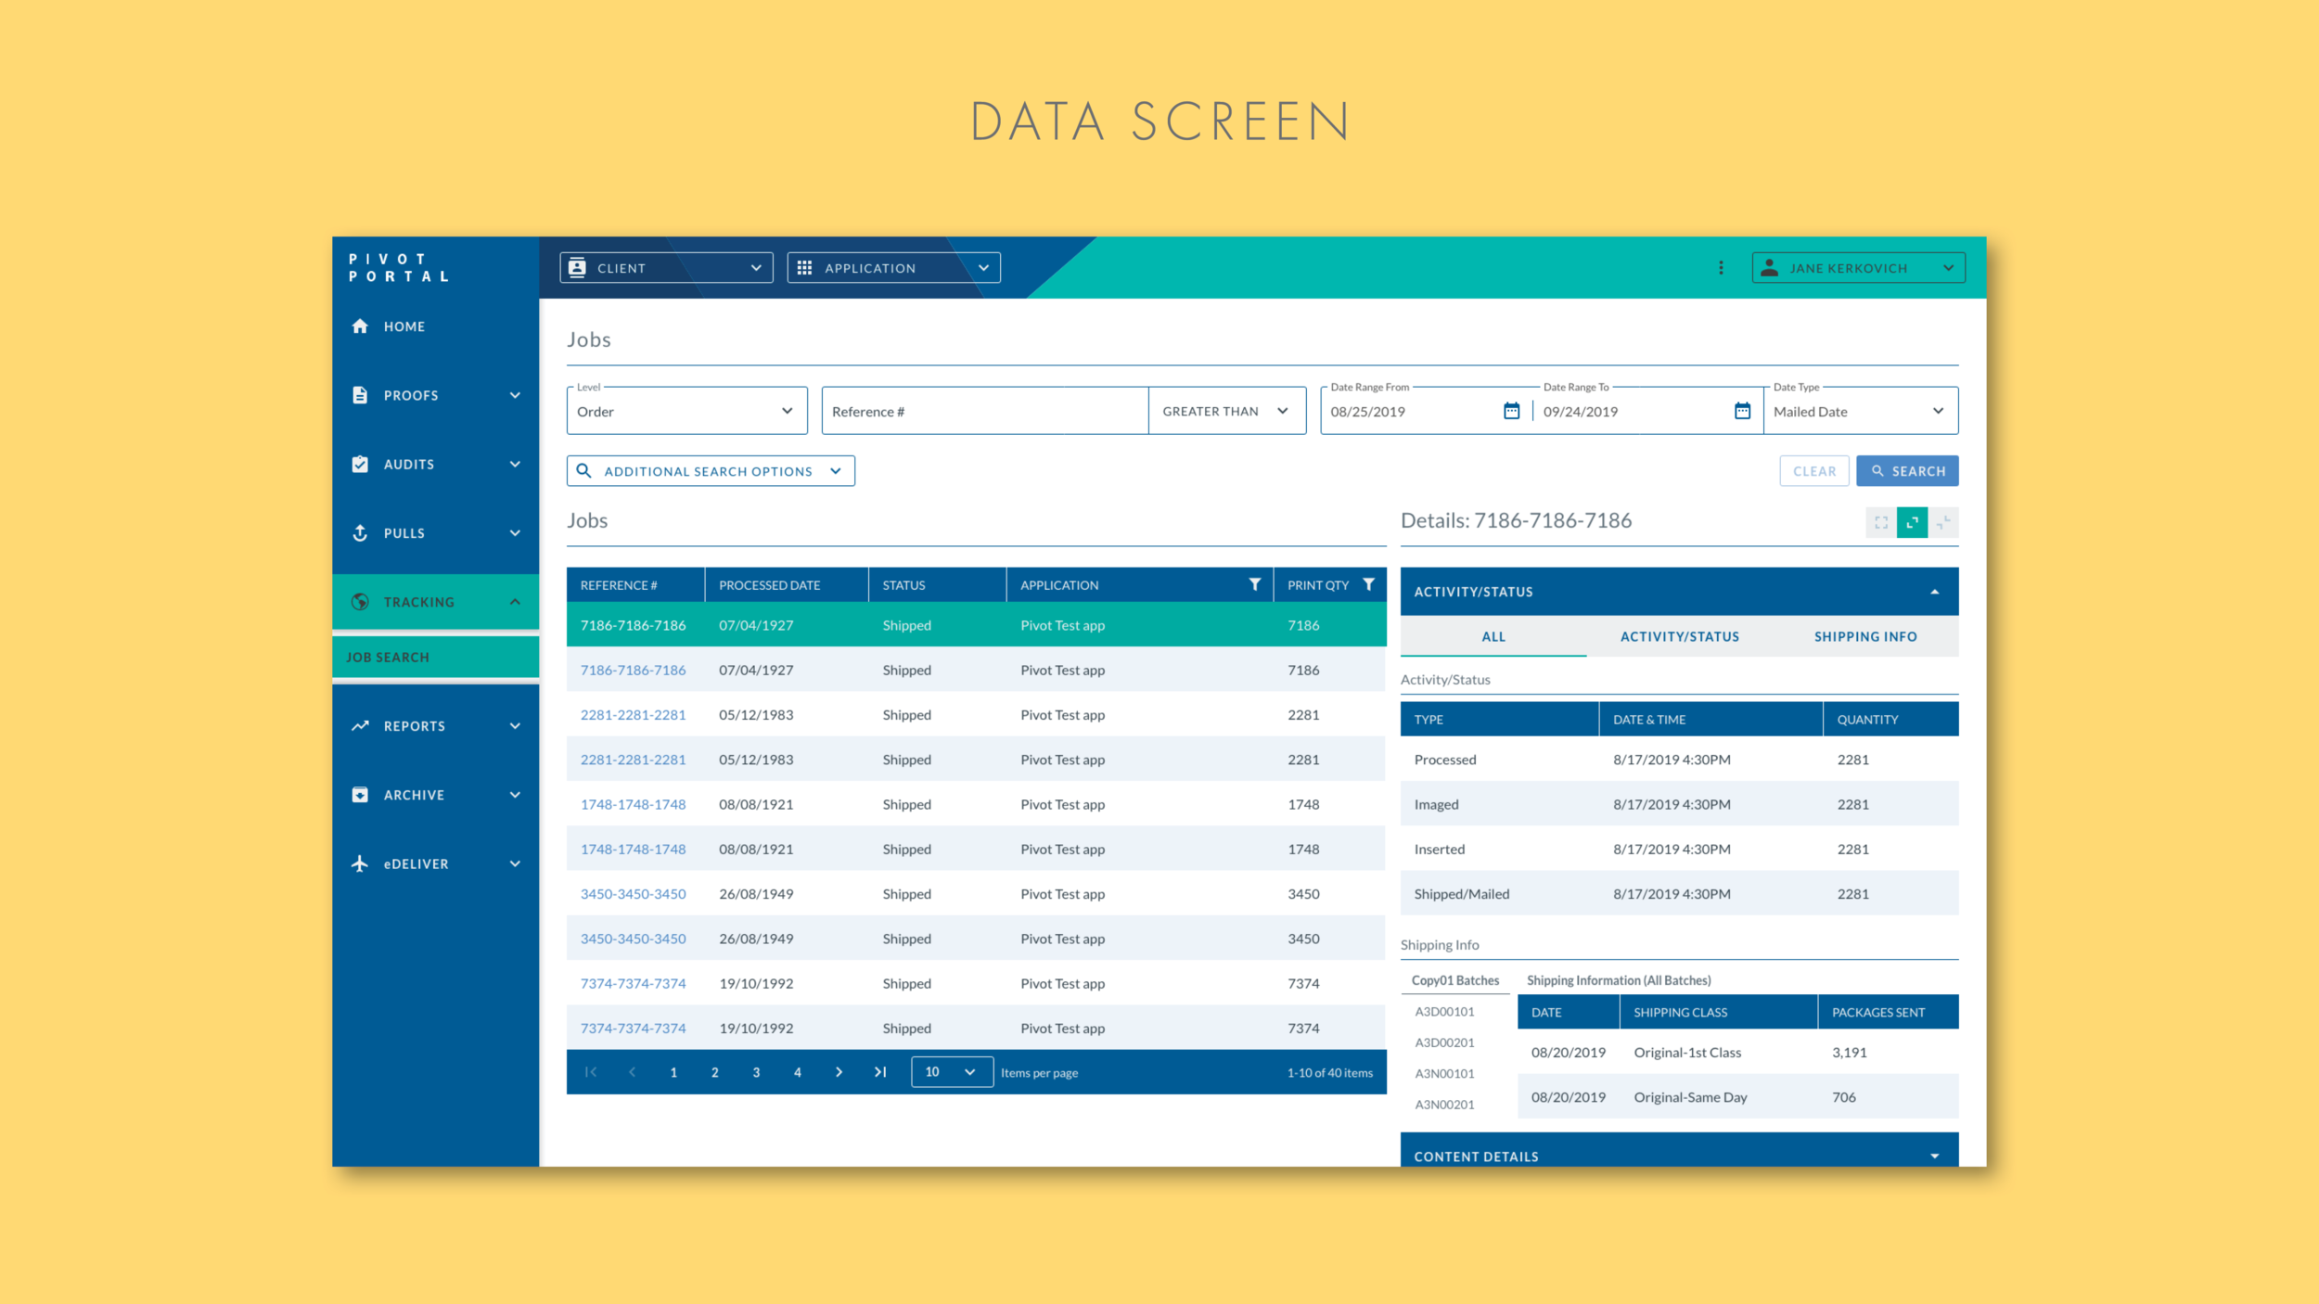
Task: Go to next page of jobs
Action: click(x=839, y=1072)
